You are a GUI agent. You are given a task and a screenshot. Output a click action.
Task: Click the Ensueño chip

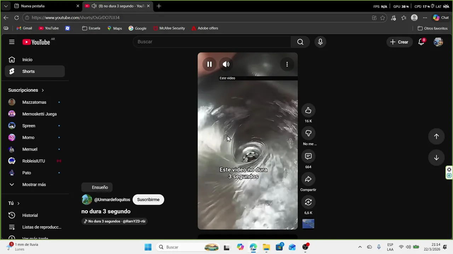[x=97, y=187]
